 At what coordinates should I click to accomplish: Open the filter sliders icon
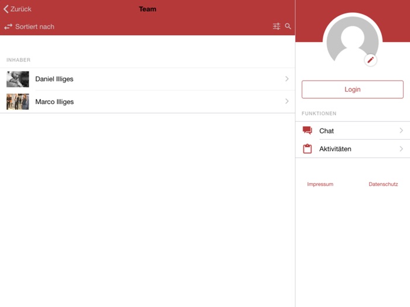click(x=276, y=26)
